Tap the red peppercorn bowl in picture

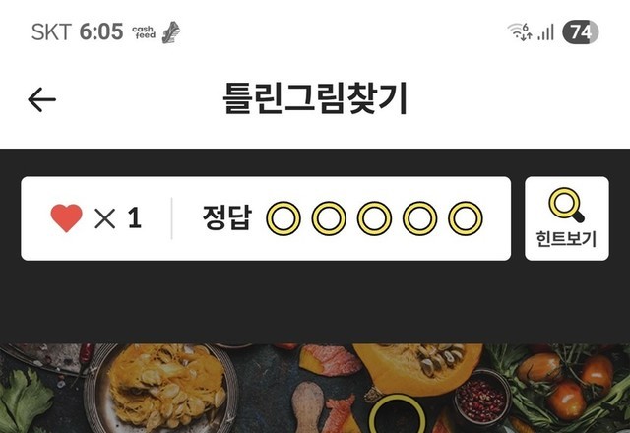pos(481,398)
